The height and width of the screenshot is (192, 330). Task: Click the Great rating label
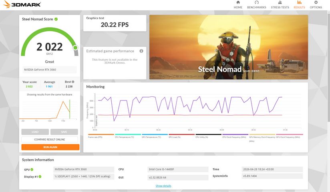point(49,62)
